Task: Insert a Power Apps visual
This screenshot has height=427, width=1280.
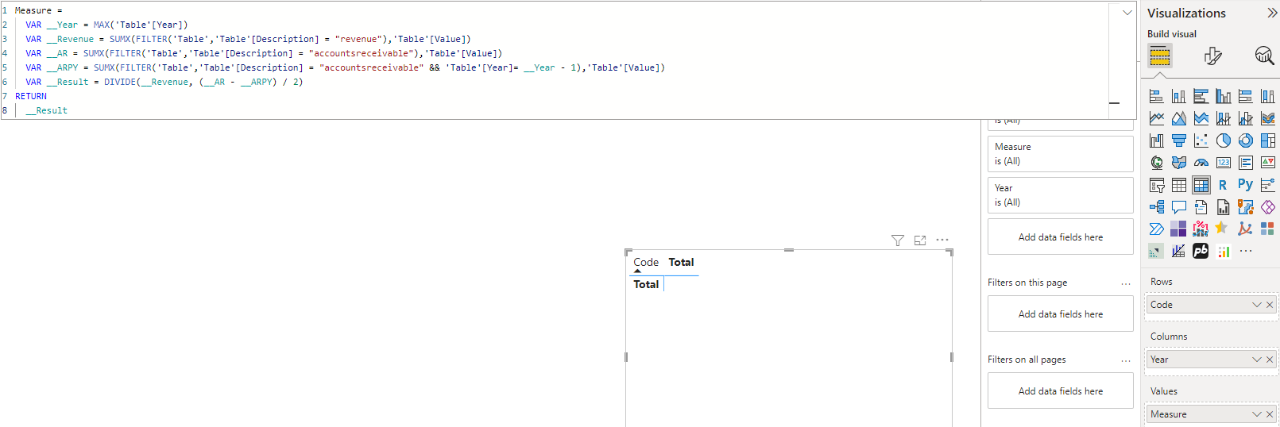Action: coord(1268,207)
